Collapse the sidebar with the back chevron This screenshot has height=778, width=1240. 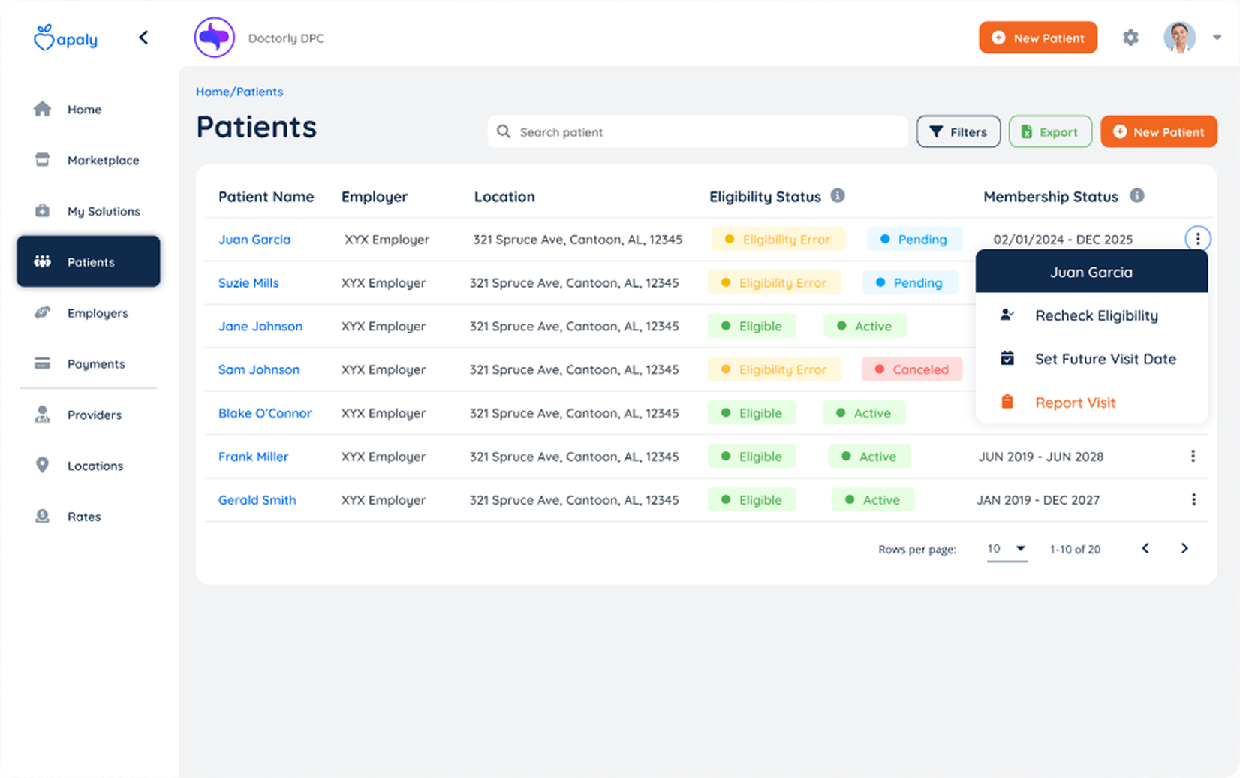(143, 38)
